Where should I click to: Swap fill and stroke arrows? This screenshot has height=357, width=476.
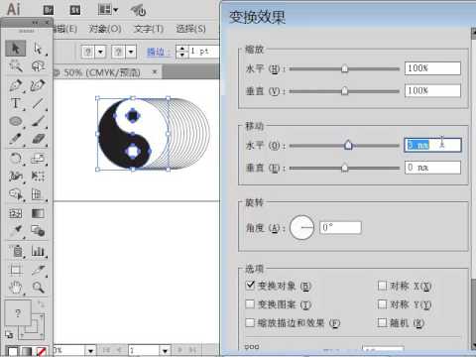click(x=41, y=304)
